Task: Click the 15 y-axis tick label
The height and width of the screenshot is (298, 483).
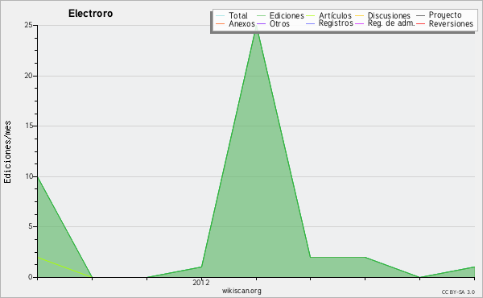Action: 28,126
